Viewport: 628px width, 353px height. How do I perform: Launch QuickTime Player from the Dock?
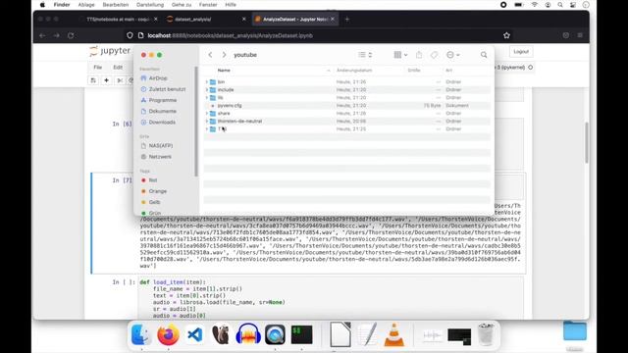(275, 334)
